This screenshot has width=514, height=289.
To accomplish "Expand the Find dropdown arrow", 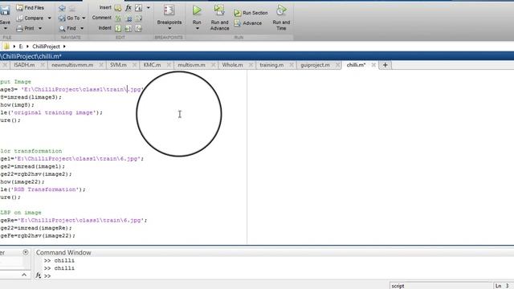I will coord(82,29).
